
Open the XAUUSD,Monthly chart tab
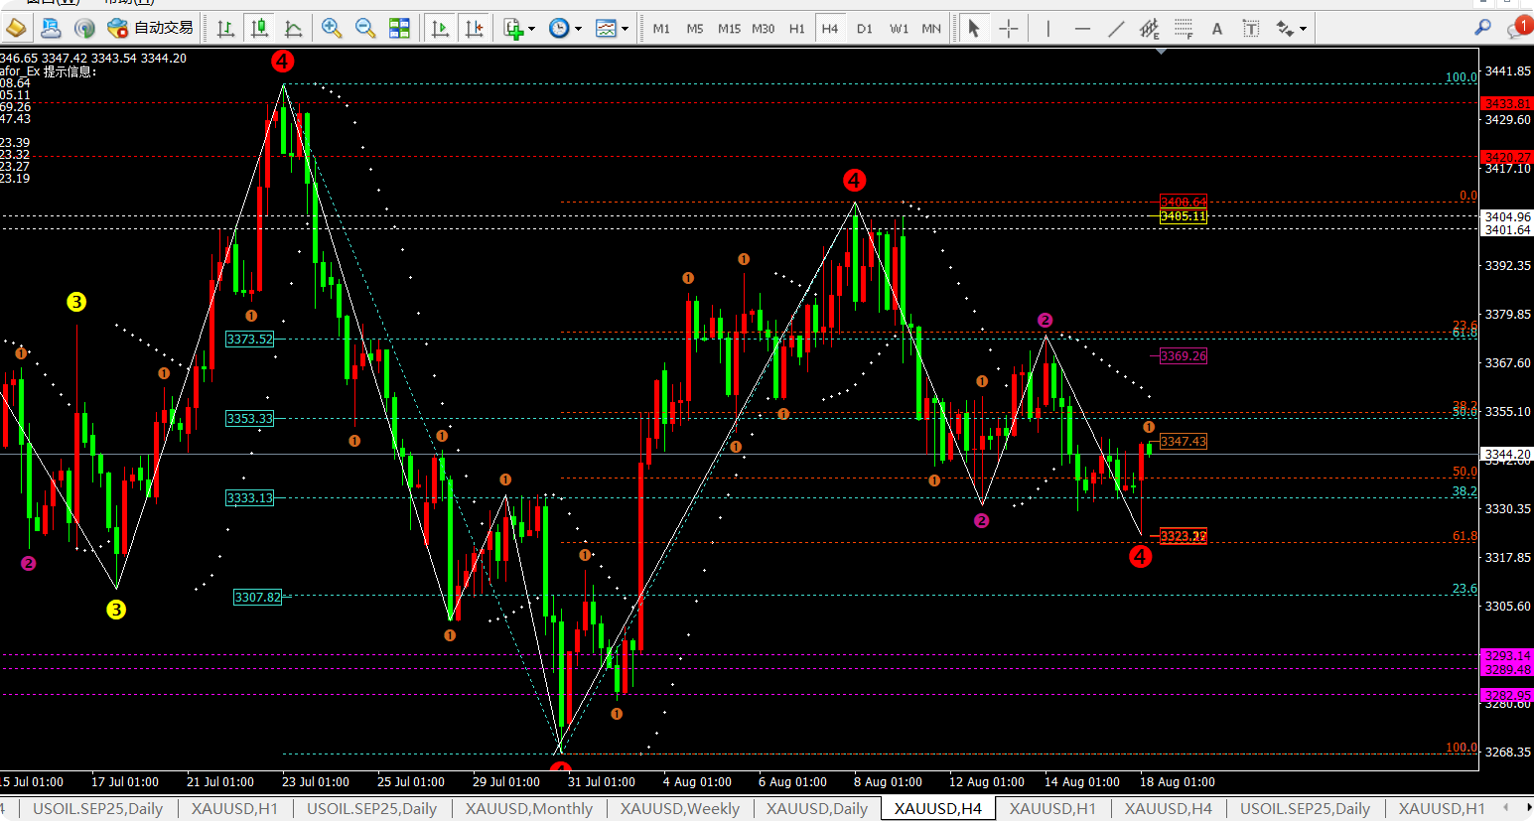click(528, 808)
